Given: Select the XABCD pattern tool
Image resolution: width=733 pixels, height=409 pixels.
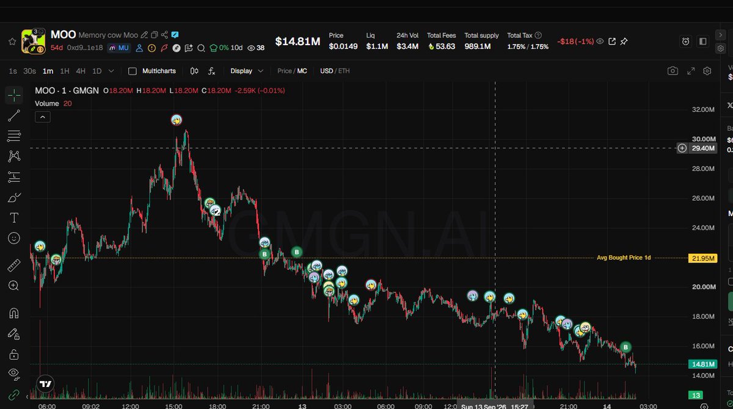Looking at the screenshot, I should pyautogui.click(x=14, y=156).
